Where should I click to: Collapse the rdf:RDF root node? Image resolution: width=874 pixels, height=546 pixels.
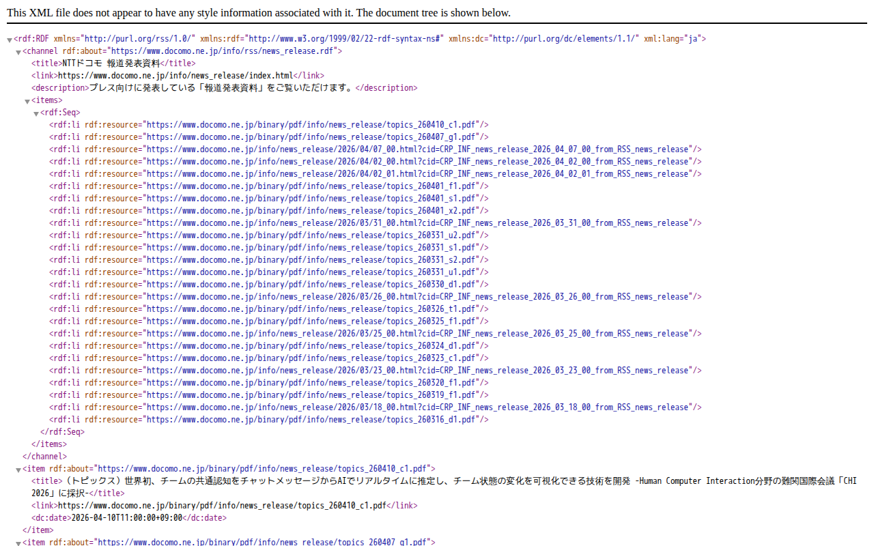click(10, 40)
